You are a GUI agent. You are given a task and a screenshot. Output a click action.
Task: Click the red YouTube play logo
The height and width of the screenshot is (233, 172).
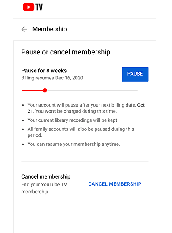29,7
